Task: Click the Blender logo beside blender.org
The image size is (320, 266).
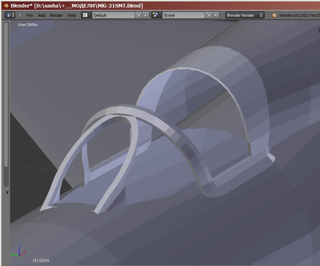Action: [274, 15]
